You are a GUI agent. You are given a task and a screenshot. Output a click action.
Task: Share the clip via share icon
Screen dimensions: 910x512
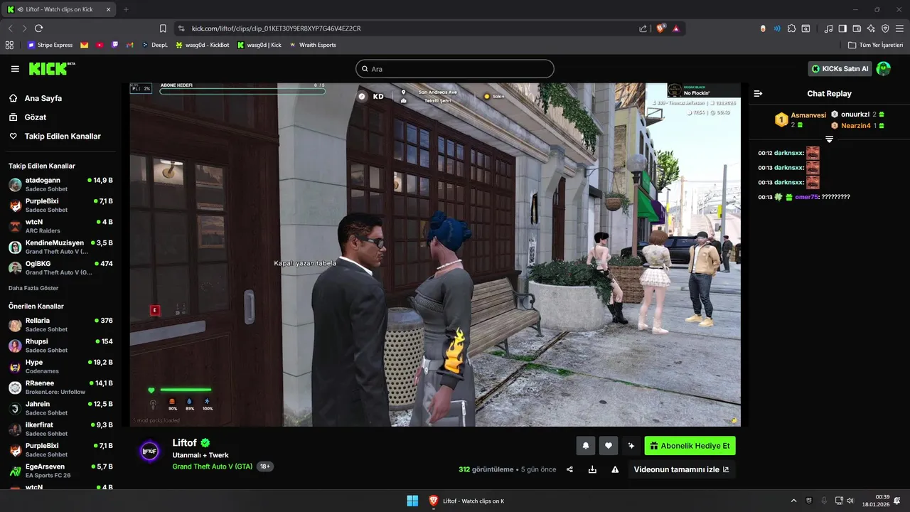(570, 469)
